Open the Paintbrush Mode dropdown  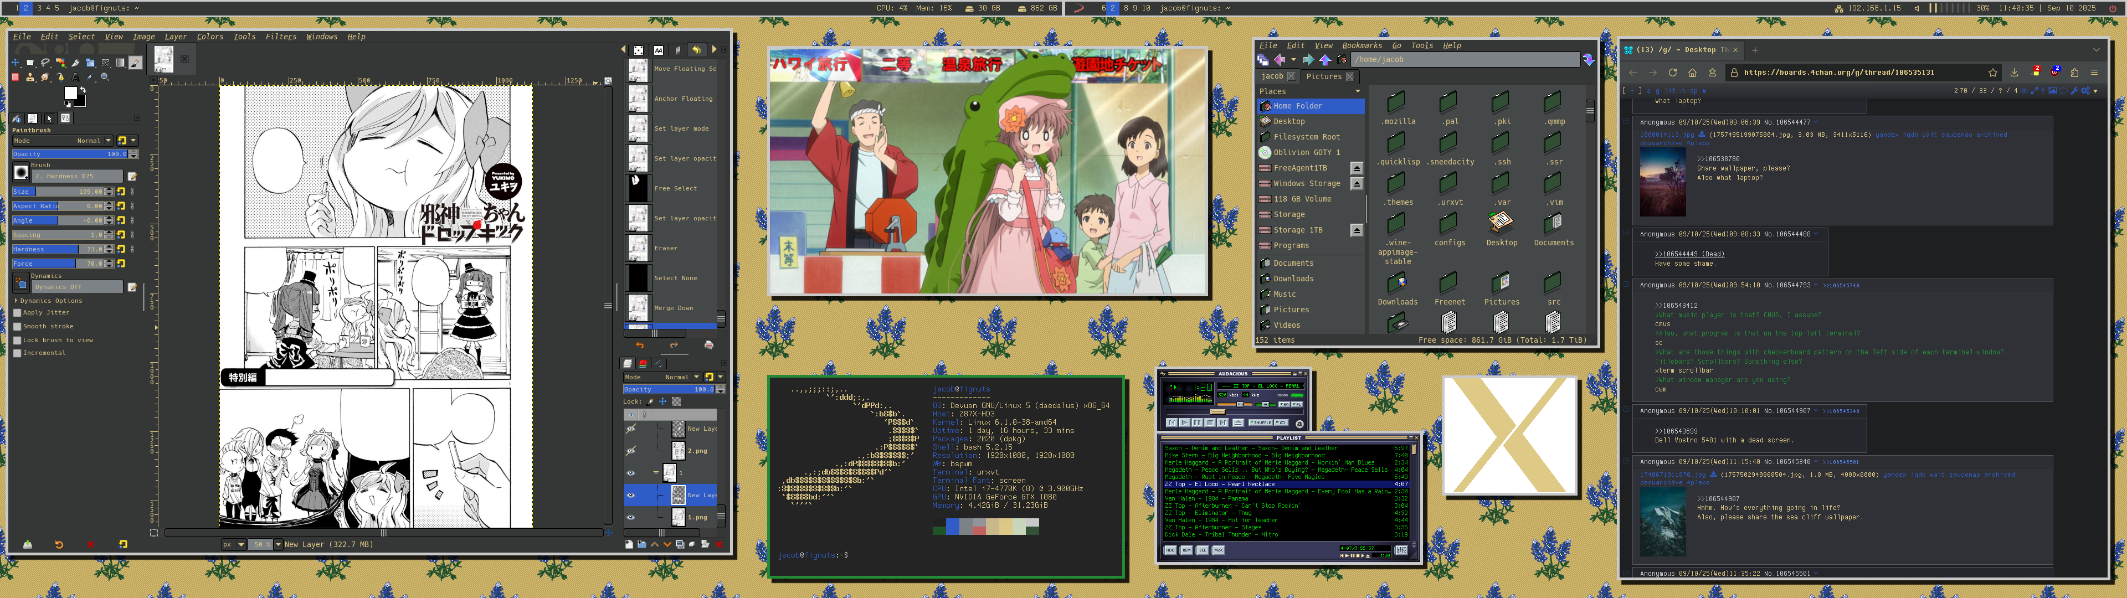click(91, 141)
